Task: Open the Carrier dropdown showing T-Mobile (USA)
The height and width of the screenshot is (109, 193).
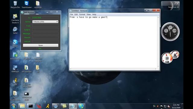Action: [x=45, y=22]
